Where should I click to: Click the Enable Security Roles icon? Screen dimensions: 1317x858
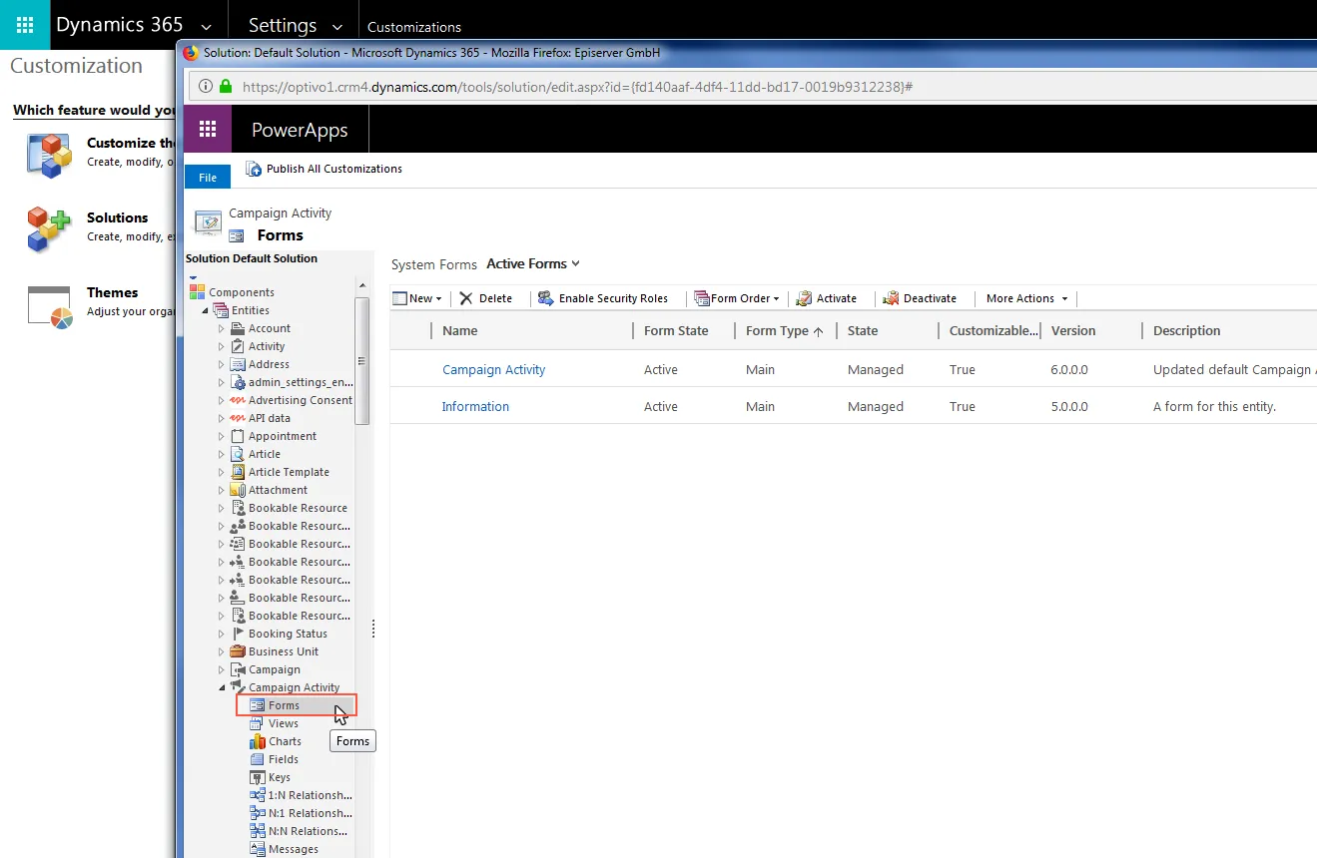click(545, 298)
